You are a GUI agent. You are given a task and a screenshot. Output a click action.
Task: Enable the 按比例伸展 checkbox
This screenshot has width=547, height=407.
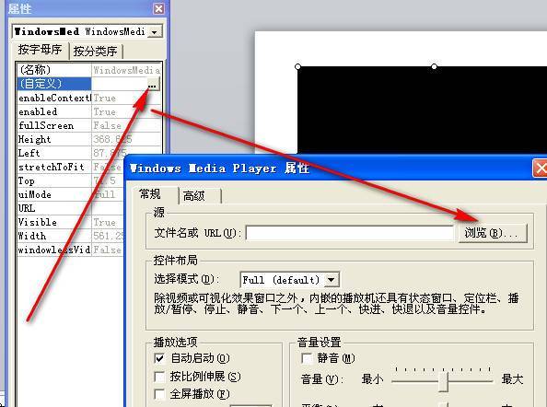[159, 377]
